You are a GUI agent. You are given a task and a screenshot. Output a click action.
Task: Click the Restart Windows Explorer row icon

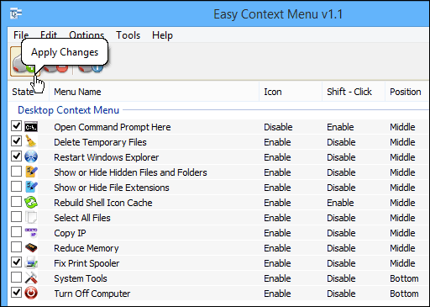click(x=31, y=156)
